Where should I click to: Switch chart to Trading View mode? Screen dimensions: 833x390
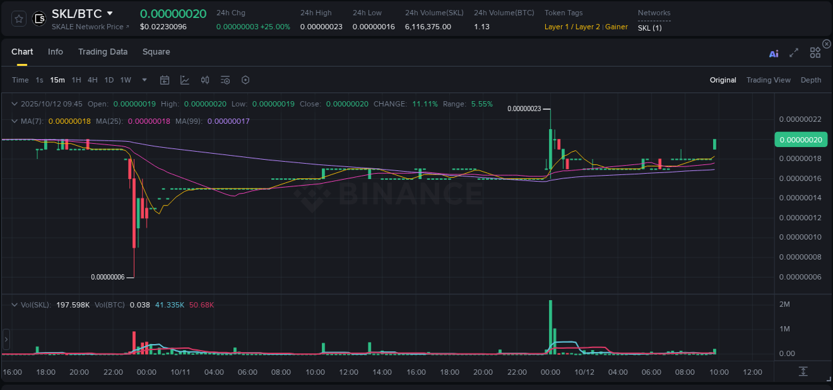coord(768,80)
